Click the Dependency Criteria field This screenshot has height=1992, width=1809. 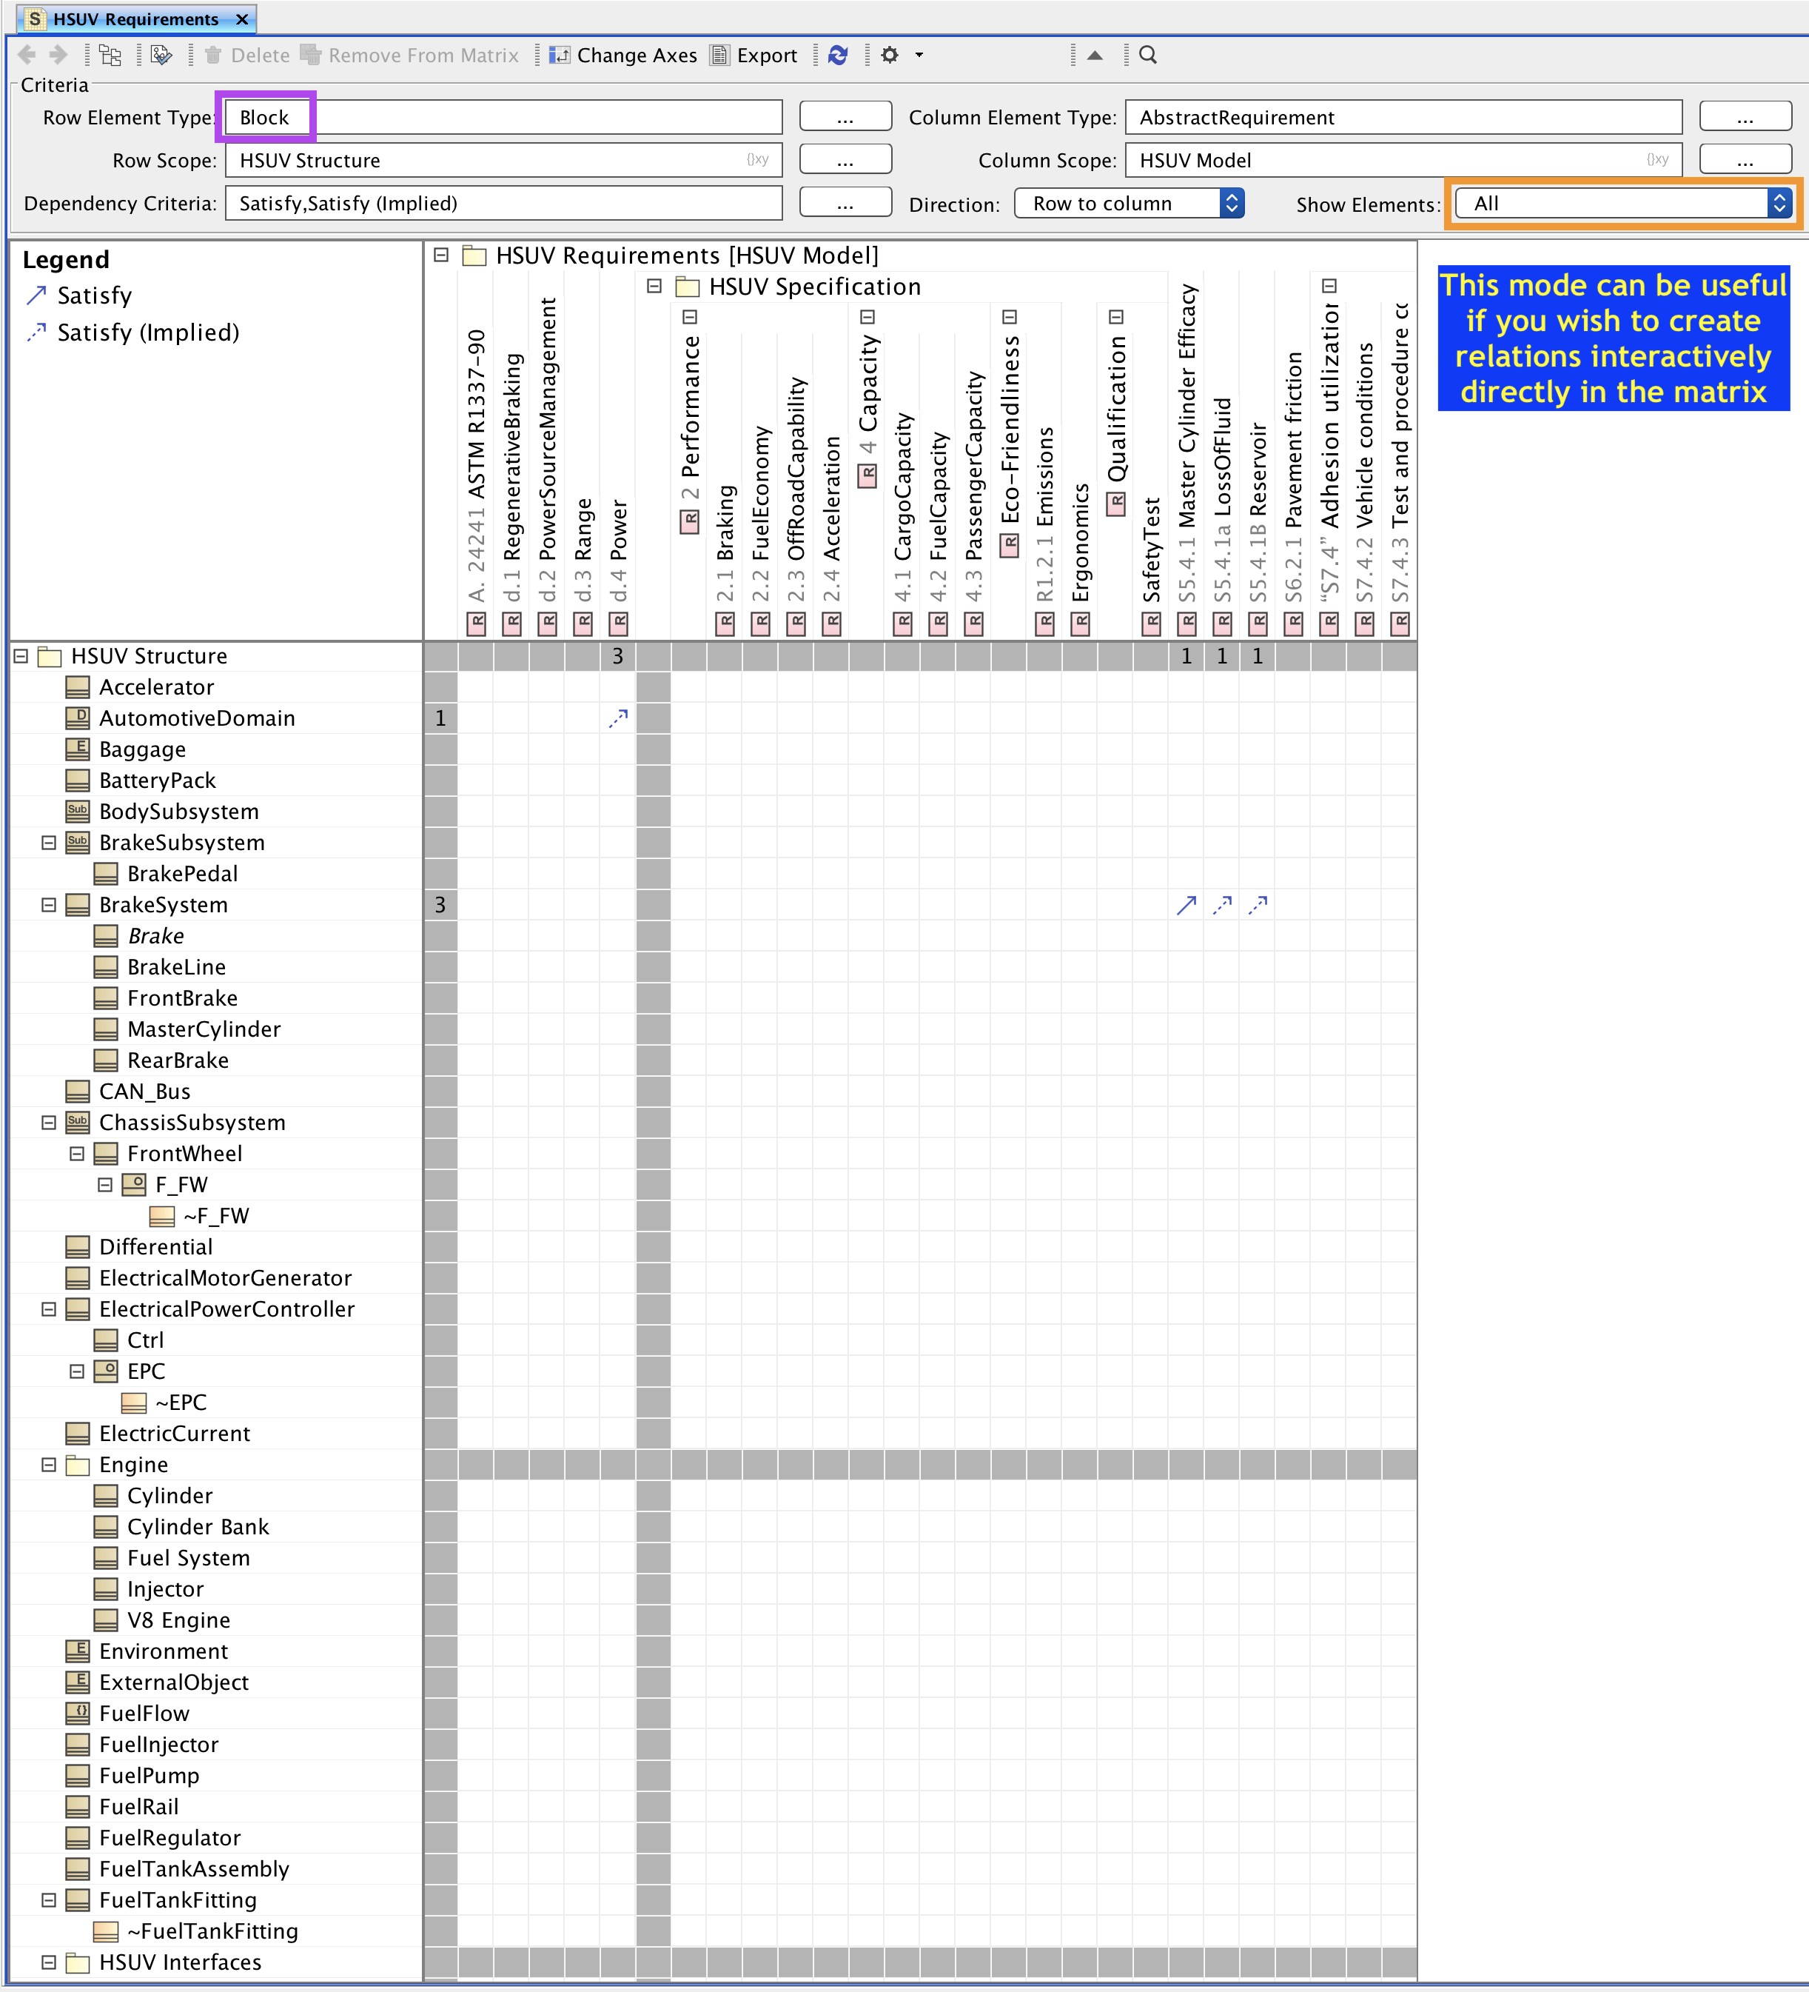click(503, 204)
